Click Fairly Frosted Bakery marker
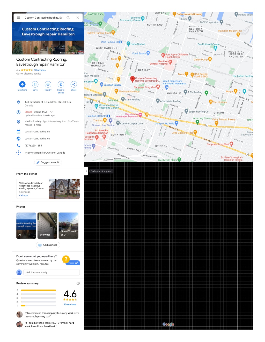265x342 pixels. click(217, 123)
